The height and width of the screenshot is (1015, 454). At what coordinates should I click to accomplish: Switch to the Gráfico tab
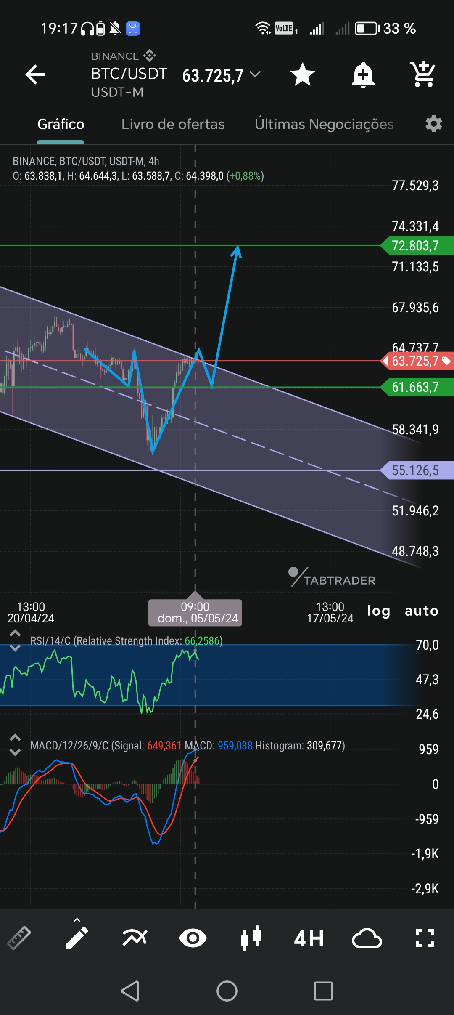[x=61, y=124]
